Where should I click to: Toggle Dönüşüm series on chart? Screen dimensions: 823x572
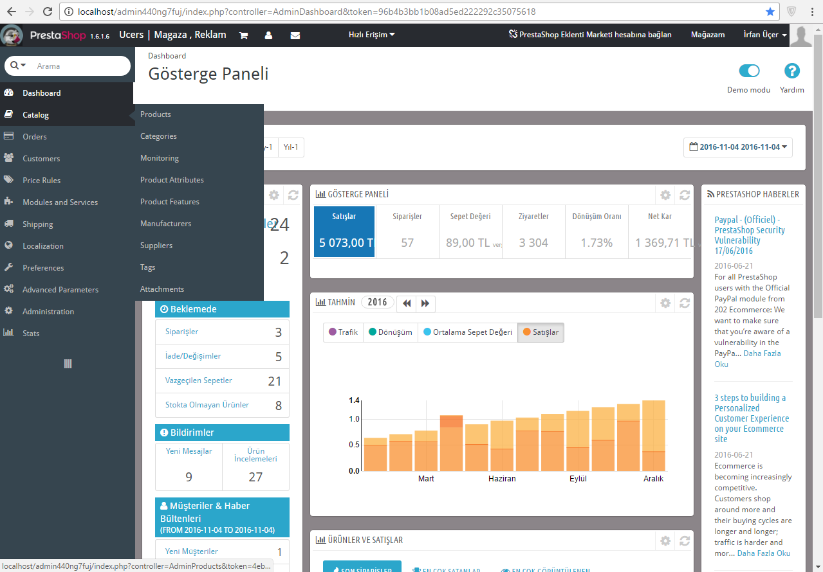[391, 332]
